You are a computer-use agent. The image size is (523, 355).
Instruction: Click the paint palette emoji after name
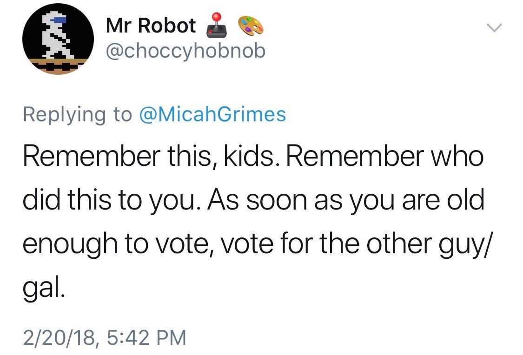251,26
